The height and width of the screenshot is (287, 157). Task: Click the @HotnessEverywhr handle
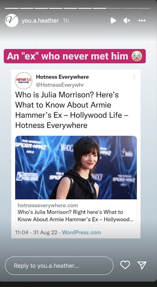point(60,85)
